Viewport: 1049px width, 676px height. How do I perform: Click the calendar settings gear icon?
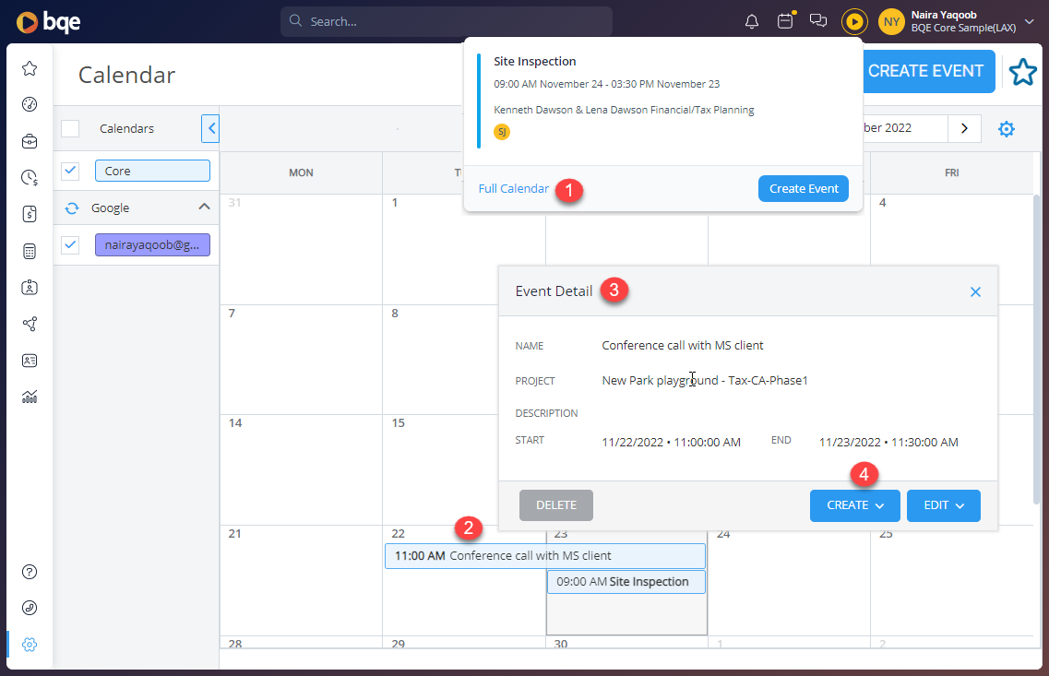pos(1006,129)
